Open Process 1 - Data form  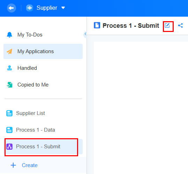pyautogui.click(x=43, y=130)
